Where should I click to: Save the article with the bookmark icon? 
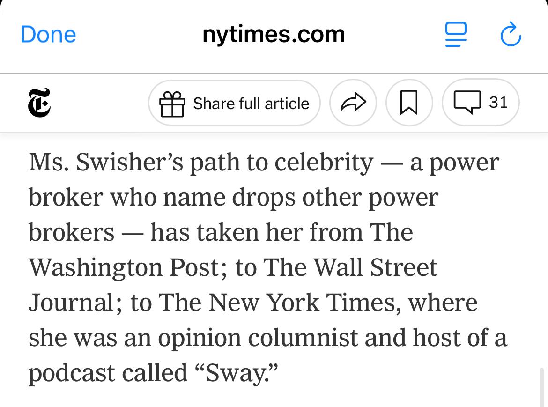click(x=409, y=103)
